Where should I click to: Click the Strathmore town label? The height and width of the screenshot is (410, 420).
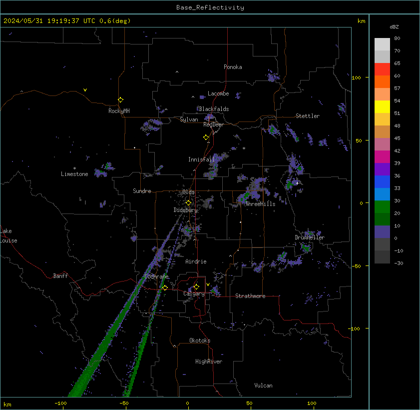tap(250, 296)
